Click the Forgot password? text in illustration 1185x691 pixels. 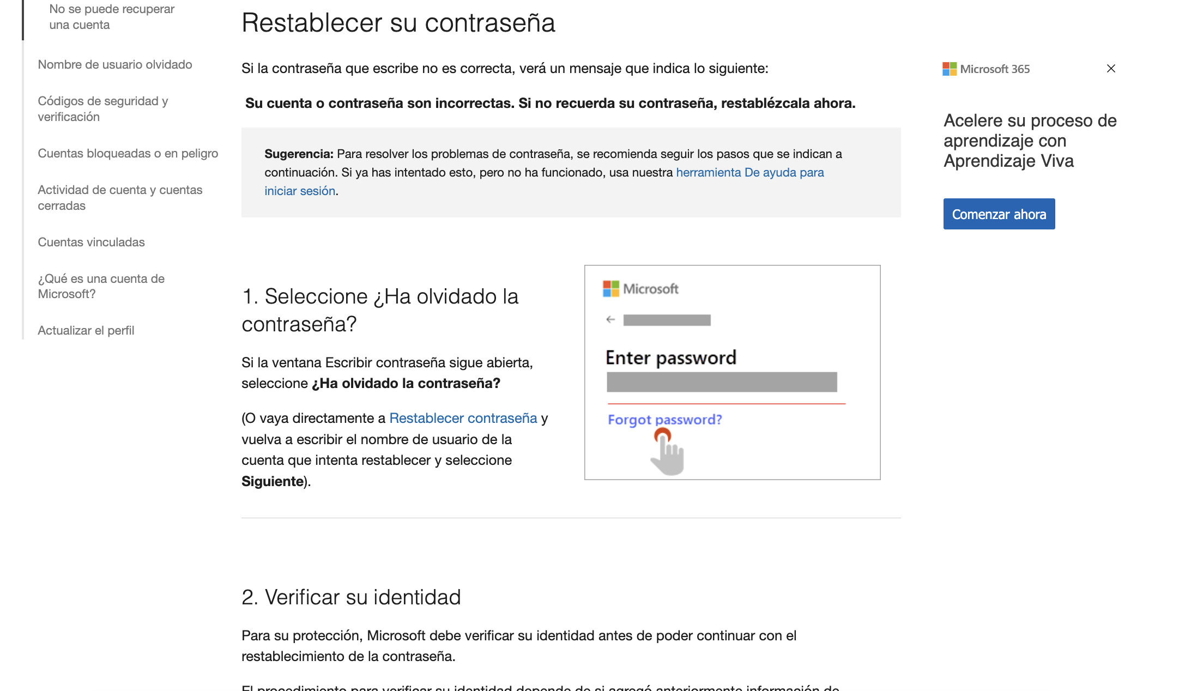(664, 420)
